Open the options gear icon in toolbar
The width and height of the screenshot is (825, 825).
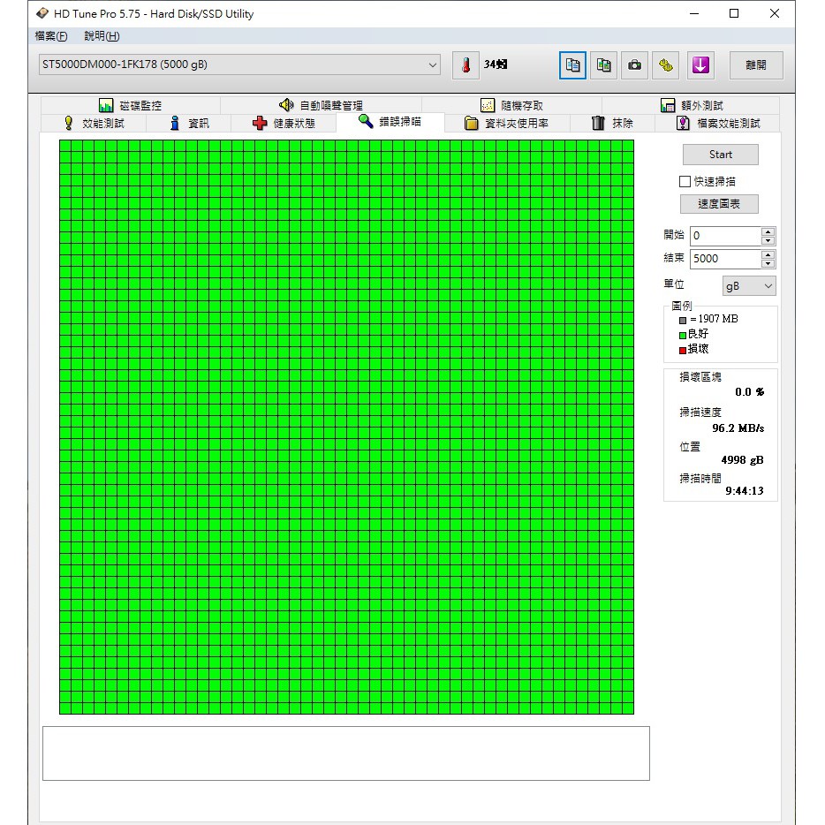(x=666, y=65)
